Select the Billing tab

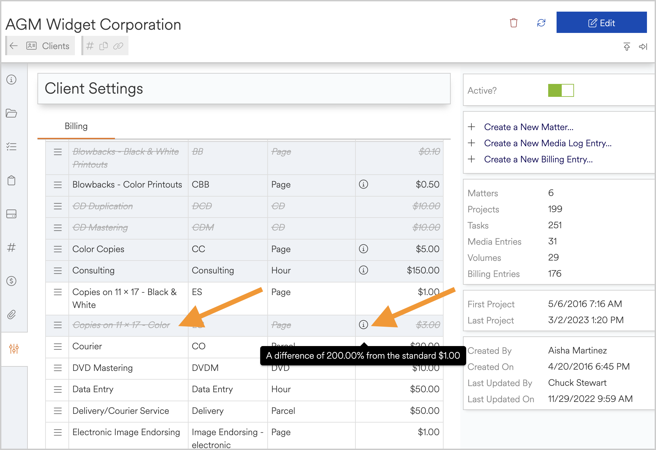[x=76, y=126]
